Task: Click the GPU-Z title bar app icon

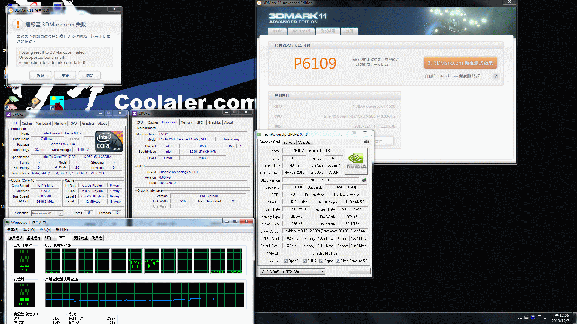Action: tap(259, 134)
